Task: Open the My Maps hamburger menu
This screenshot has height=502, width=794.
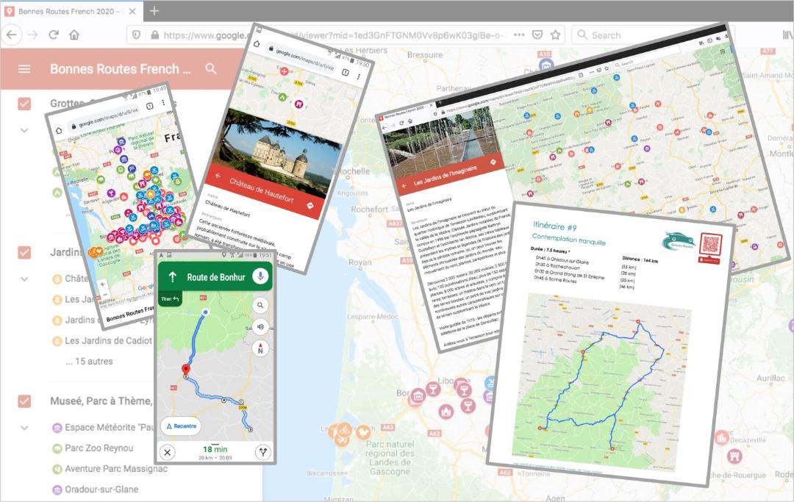Action: coord(24,69)
